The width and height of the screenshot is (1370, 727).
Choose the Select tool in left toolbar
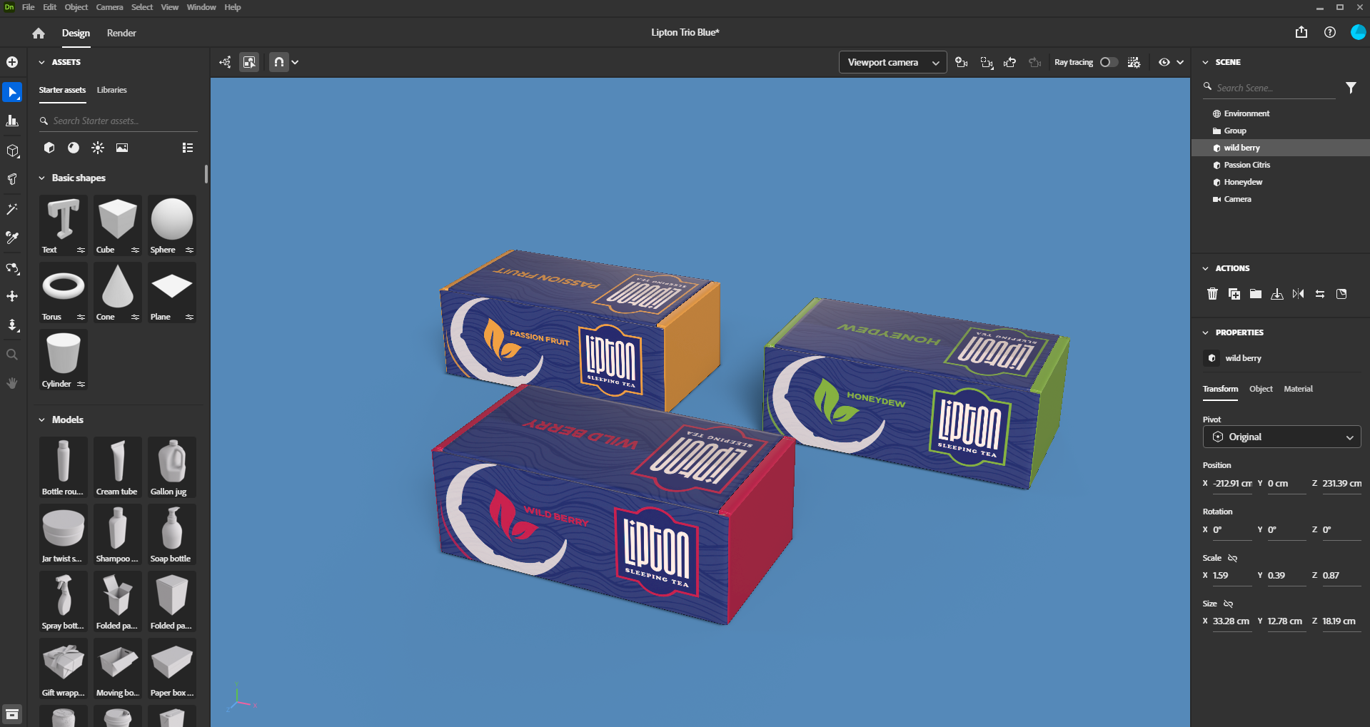click(12, 92)
